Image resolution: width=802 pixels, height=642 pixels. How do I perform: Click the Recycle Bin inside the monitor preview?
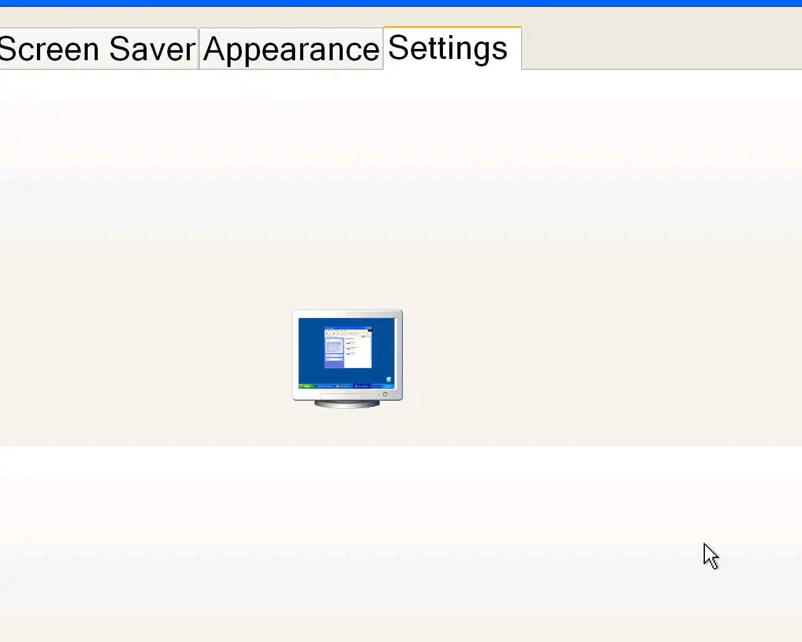[x=388, y=379]
